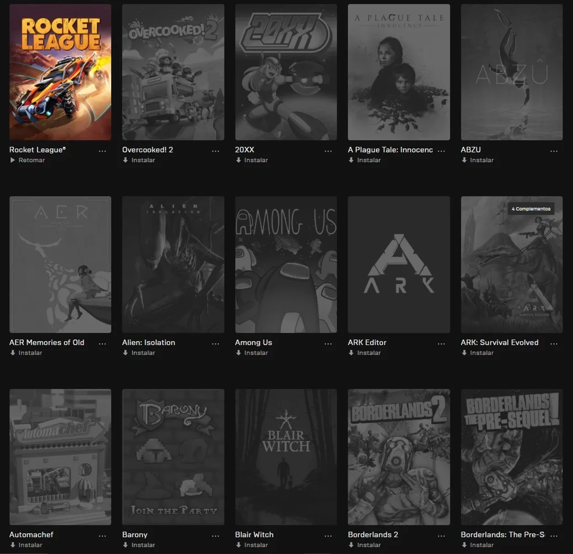Select the Rocket League cover art

[60, 72]
